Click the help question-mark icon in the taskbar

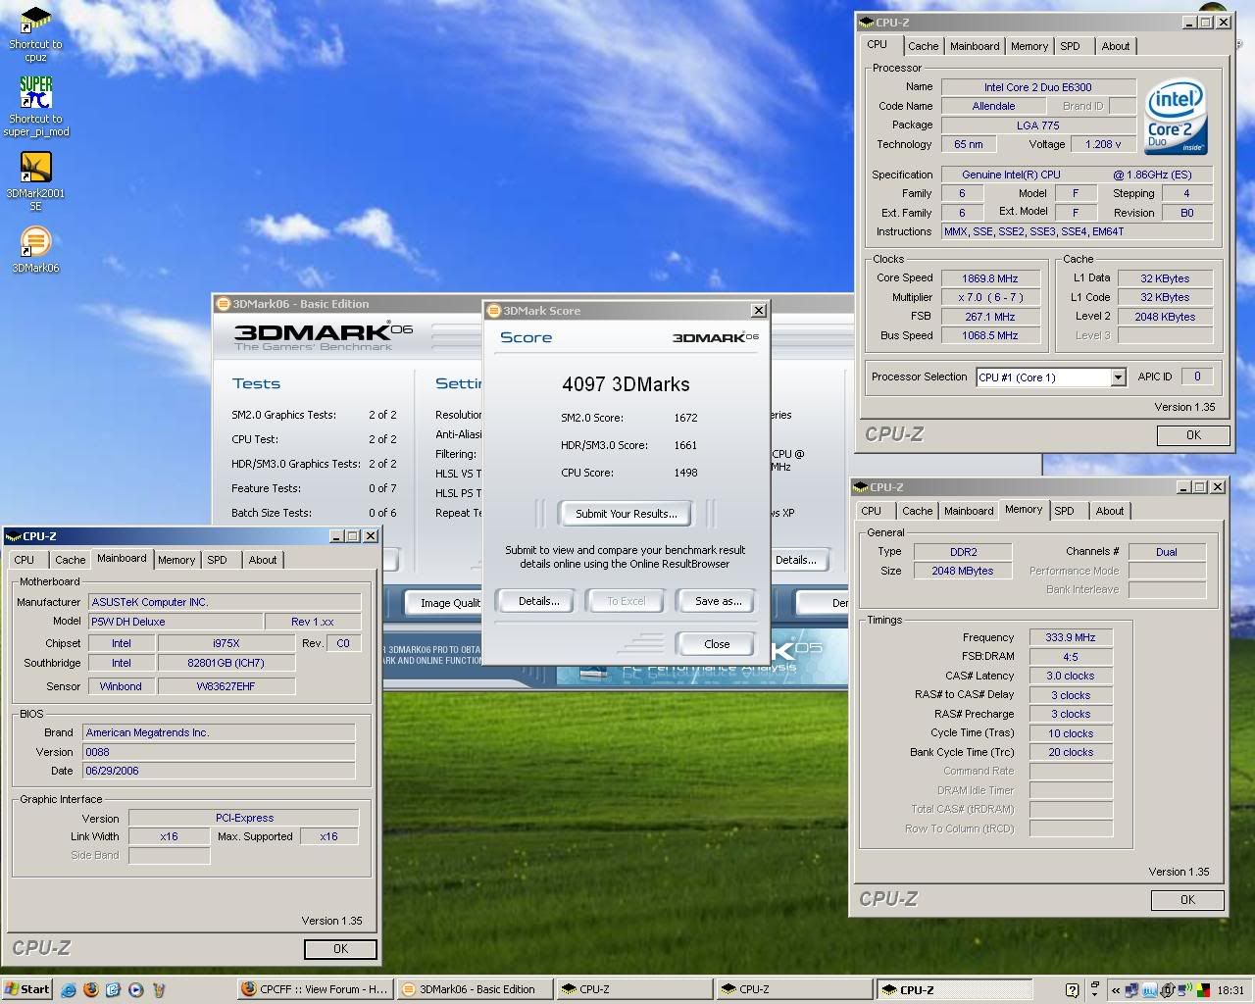[x=1072, y=989]
